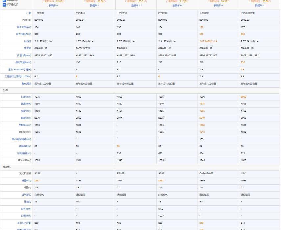
Task: Select the 4975*1850*1450 dimensions cell
Action: click(43, 56)
